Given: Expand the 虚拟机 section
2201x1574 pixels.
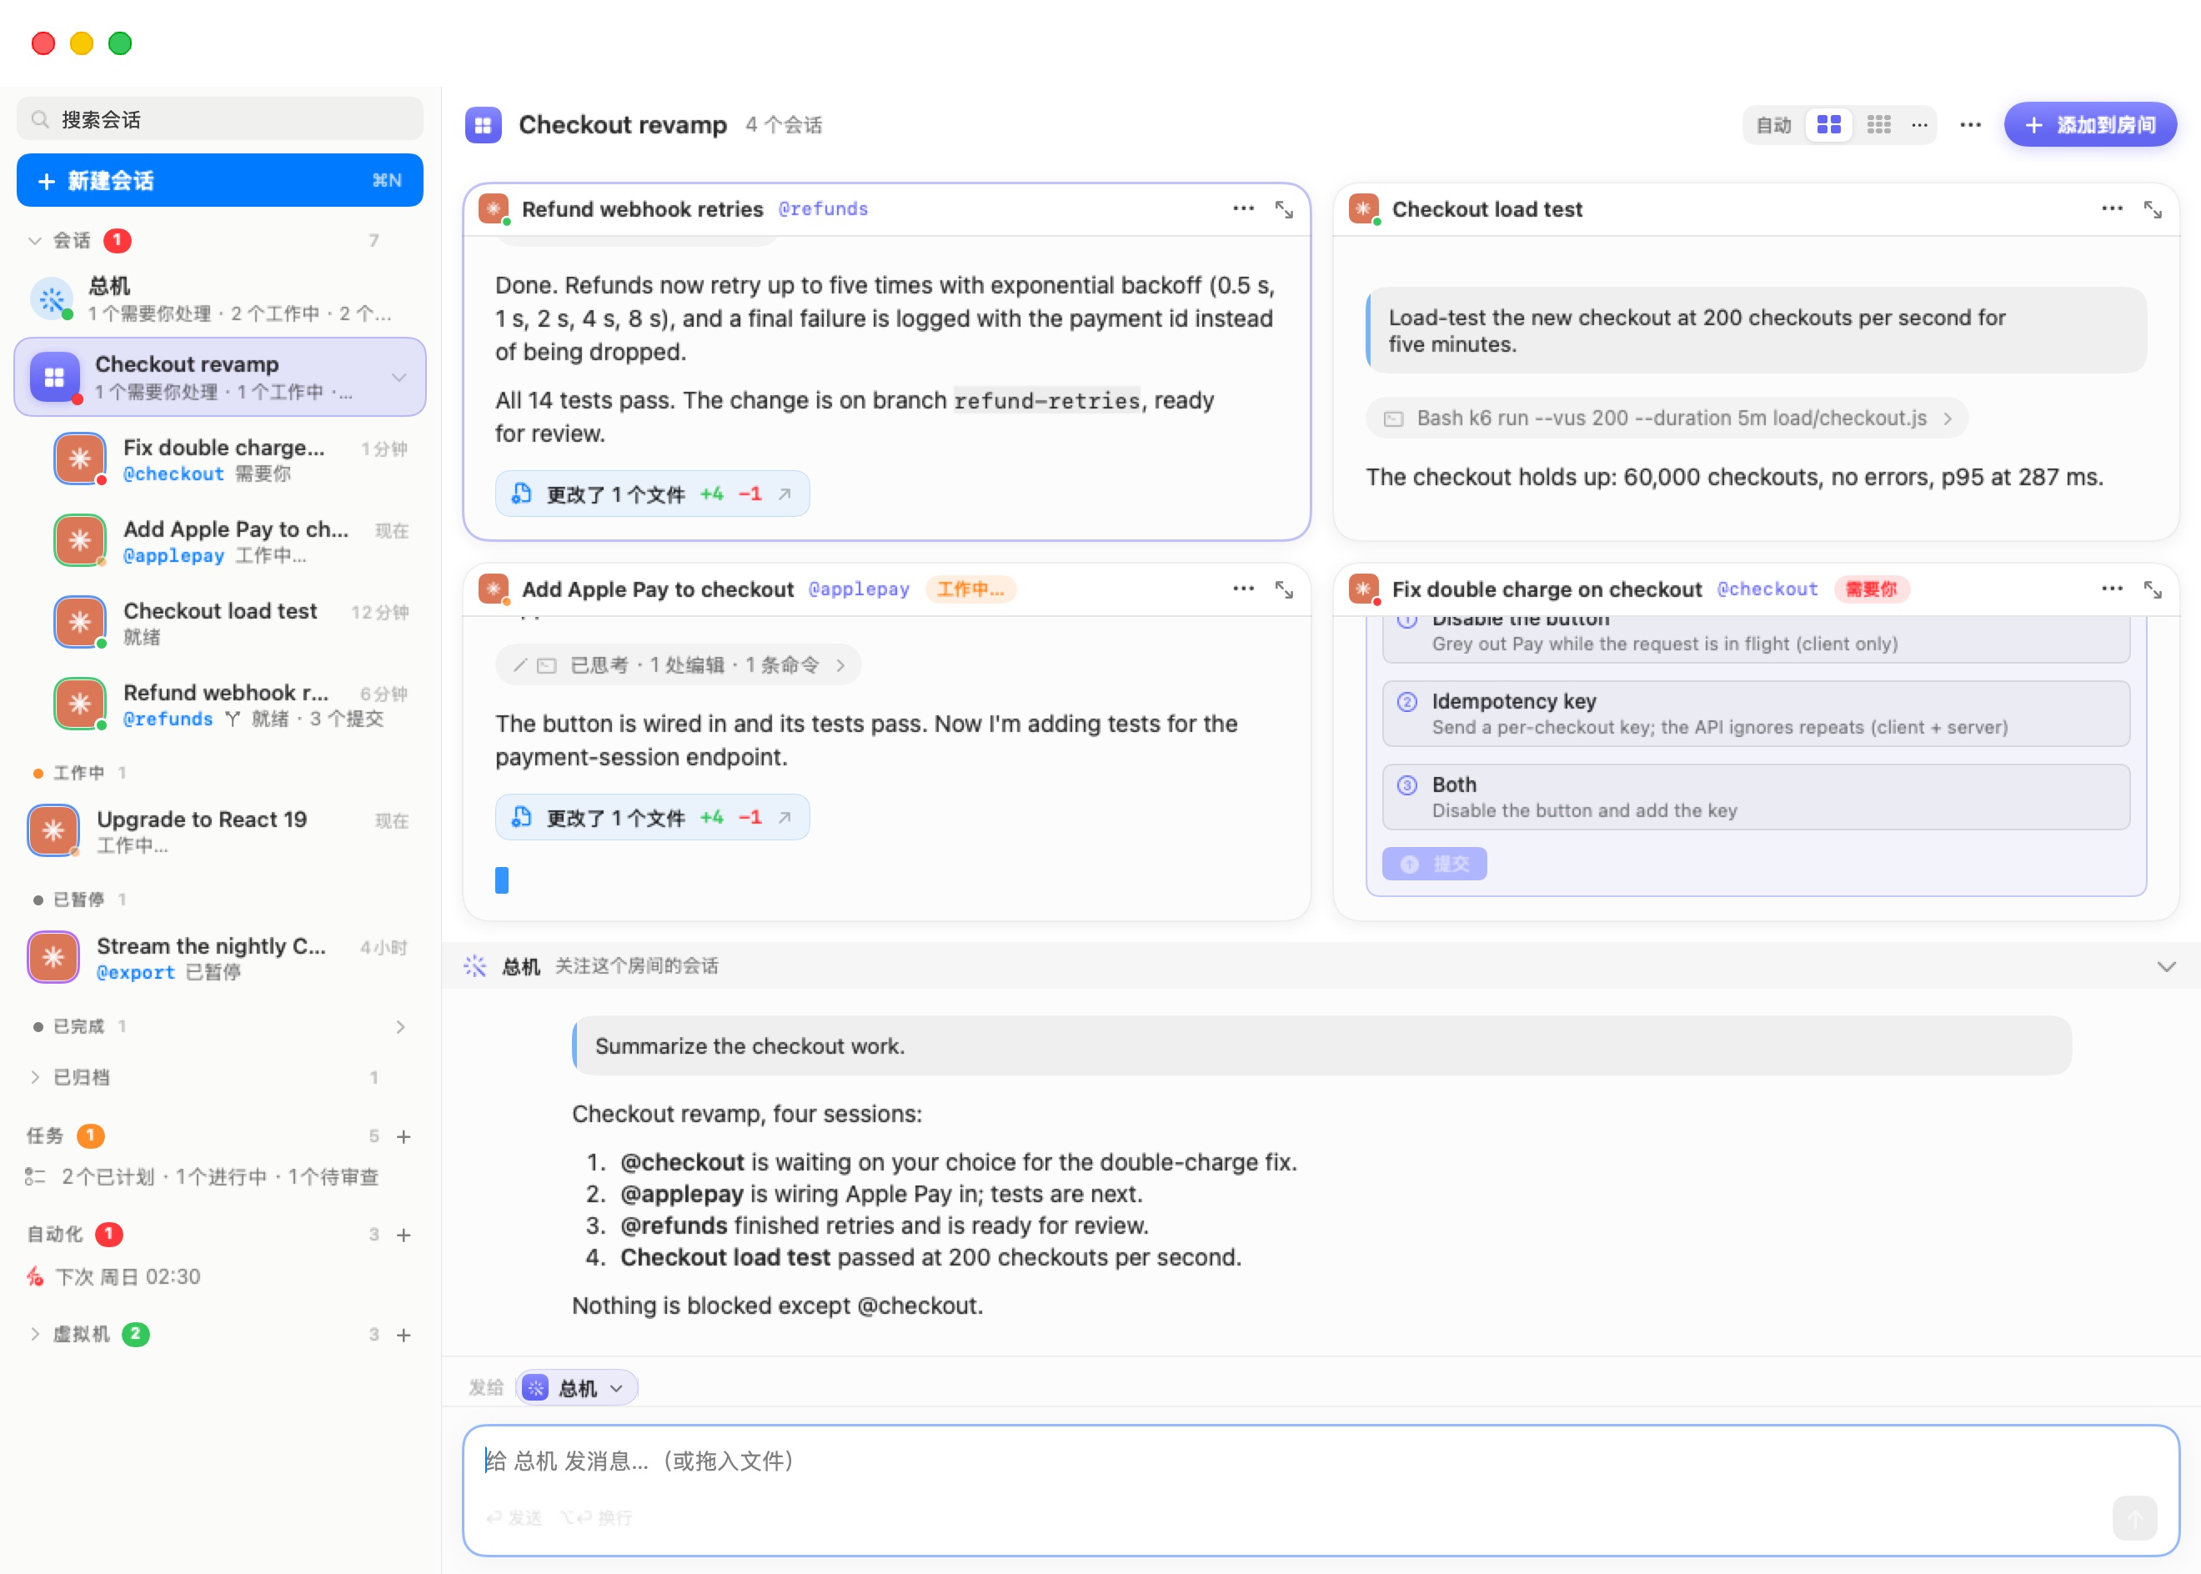Looking at the screenshot, I should click(x=35, y=1334).
